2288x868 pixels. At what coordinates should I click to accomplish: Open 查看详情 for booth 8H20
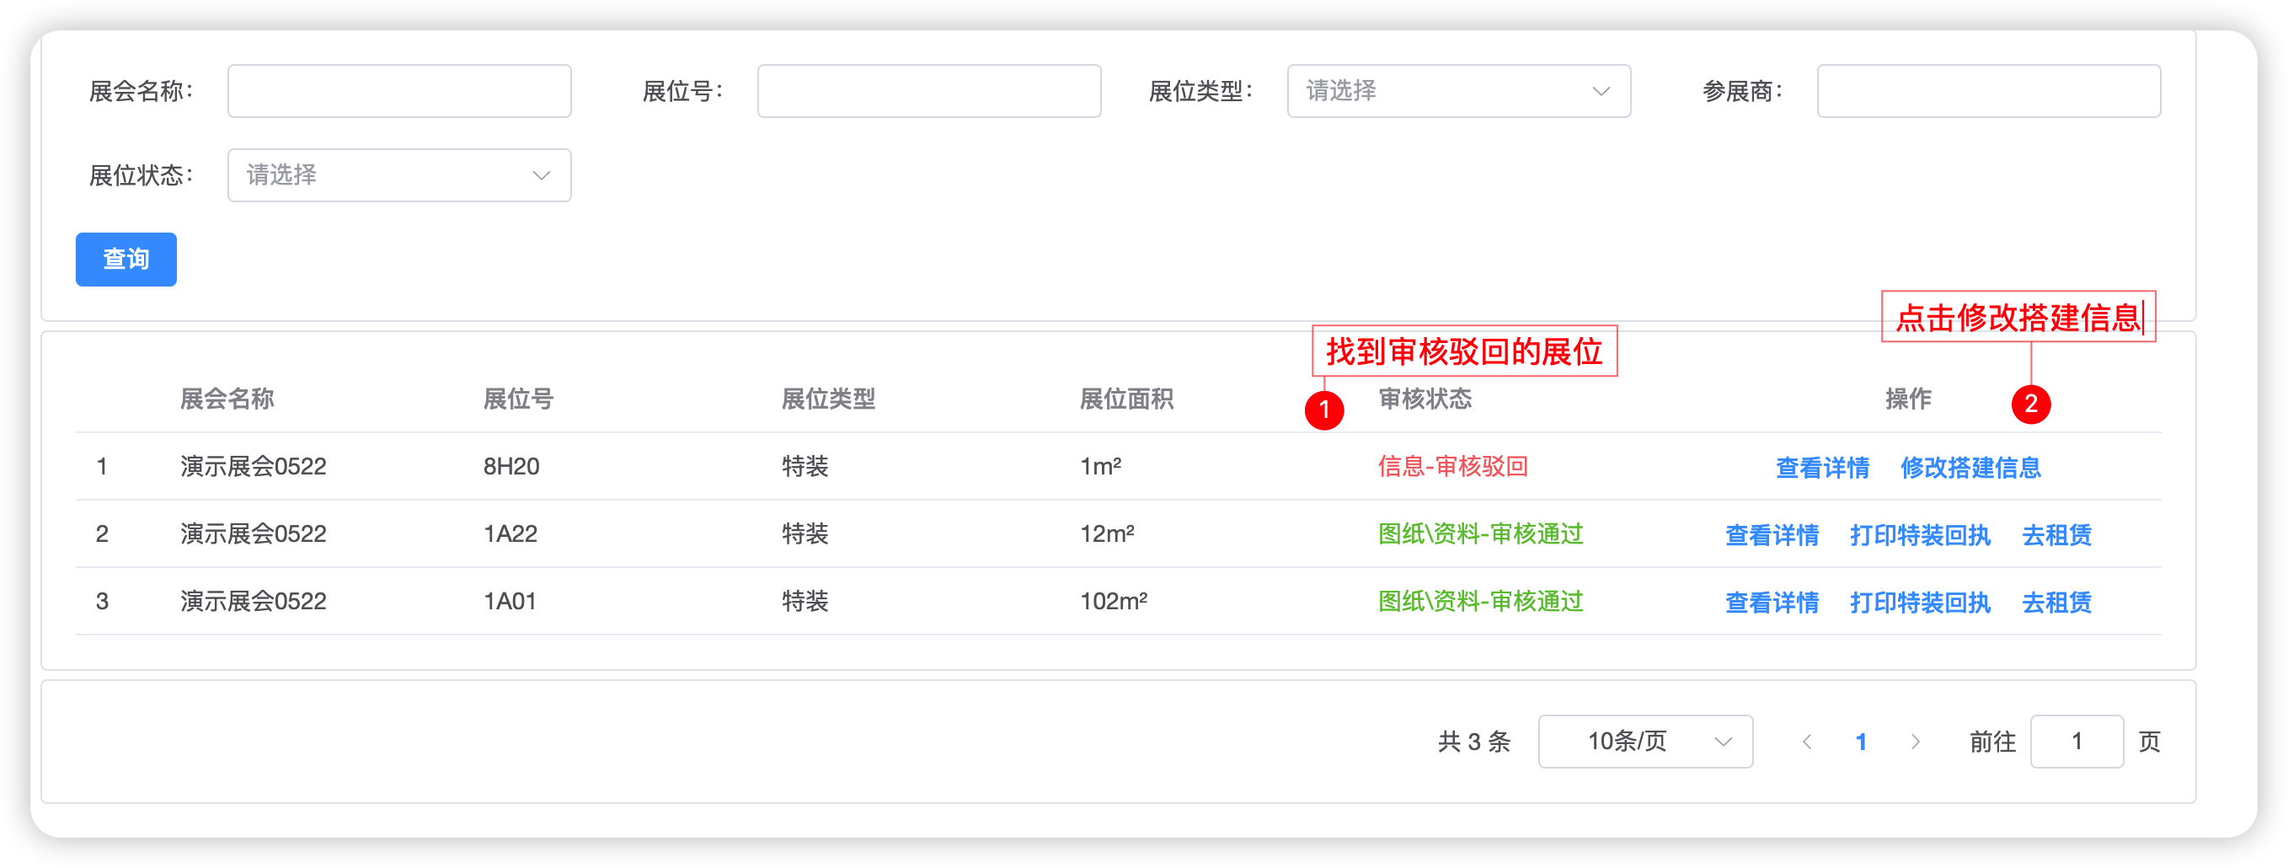[1821, 468]
